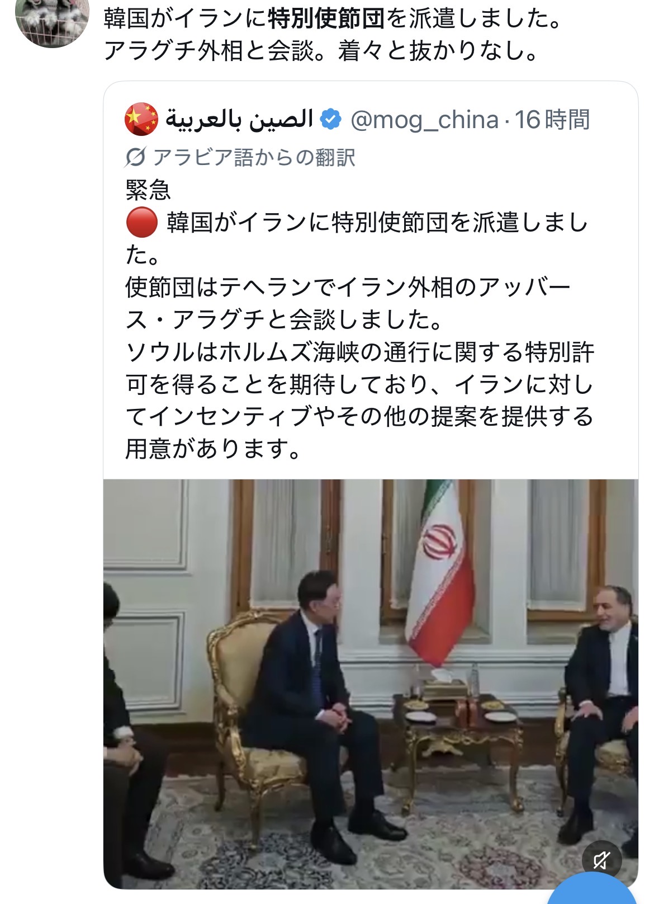Screen dimensions: 654x904
Task: Tap the アラビア語からの翻訳 translation label
Action: (x=254, y=158)
